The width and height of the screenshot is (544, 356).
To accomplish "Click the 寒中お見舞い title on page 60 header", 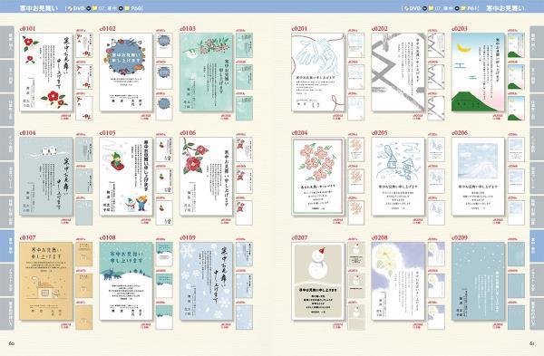I will pyautogui.click(x=38, y=8).
